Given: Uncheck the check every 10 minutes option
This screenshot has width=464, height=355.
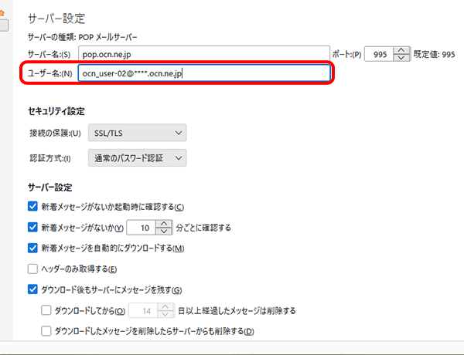Looking at the screenshot, I should [x=32, y=228].
